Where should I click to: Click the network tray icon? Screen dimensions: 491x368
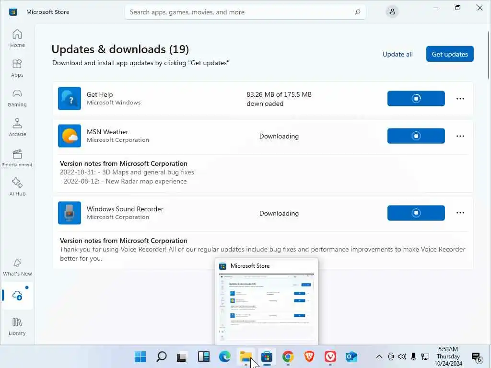pos(425,356)
